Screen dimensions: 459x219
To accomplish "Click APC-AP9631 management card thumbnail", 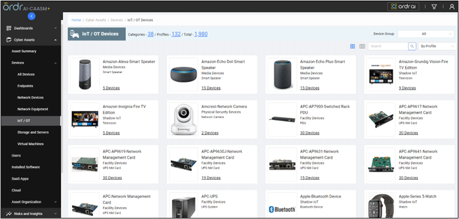I will click(x=282, y=165).
